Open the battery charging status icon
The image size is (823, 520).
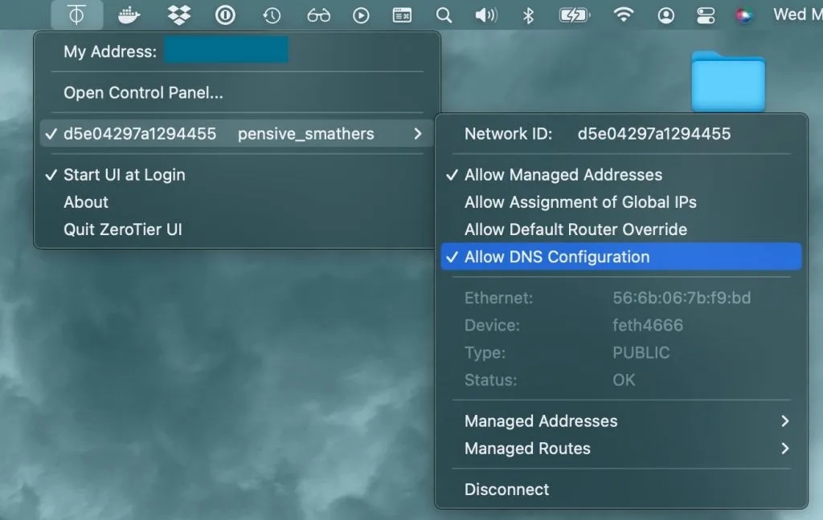[575, 15]
